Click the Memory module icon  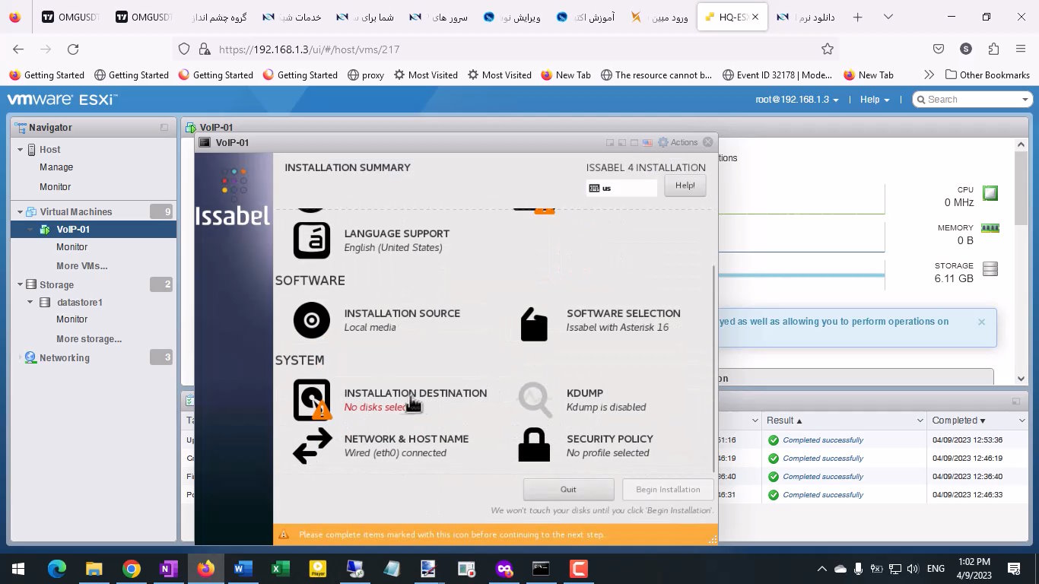(x=990, y=227)
